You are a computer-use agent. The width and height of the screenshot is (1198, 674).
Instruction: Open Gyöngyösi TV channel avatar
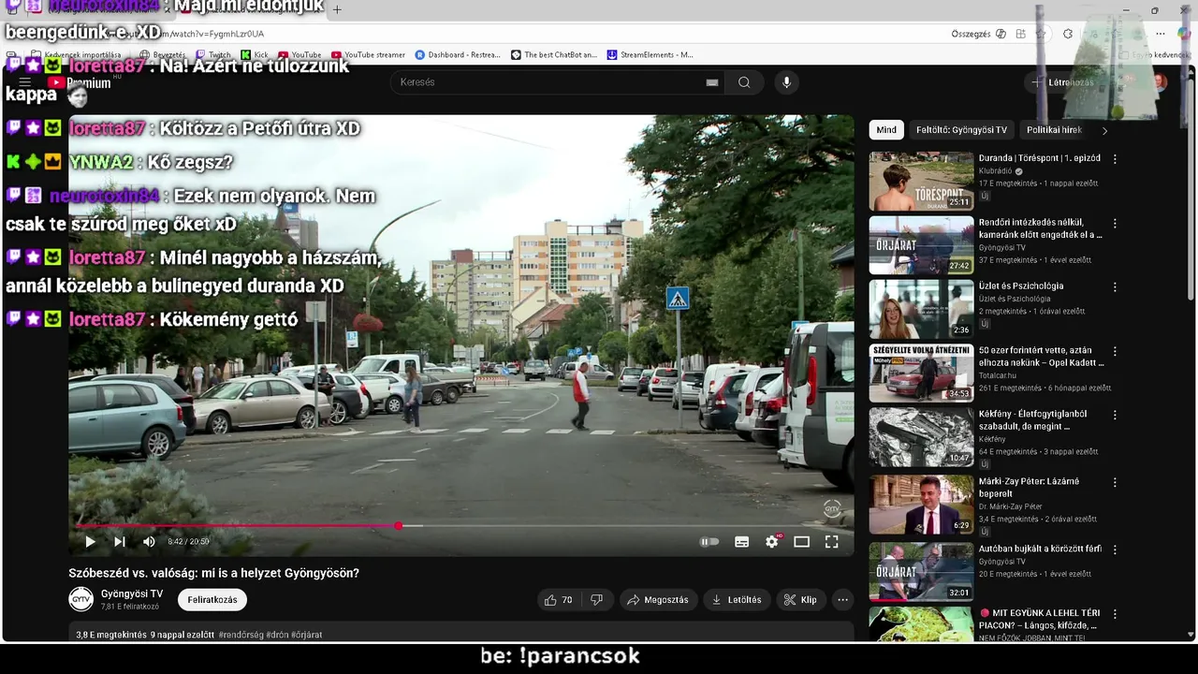[81, 599]
